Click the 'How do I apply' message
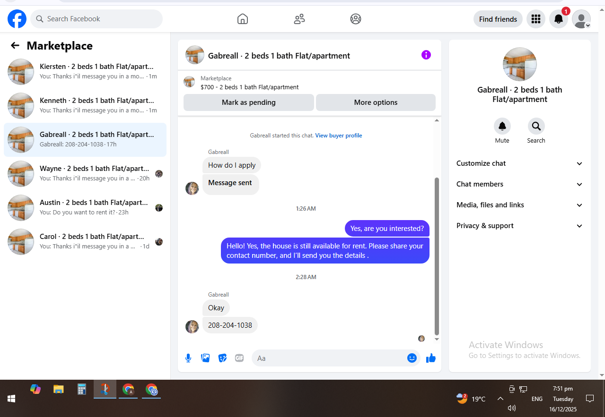This screenshot has height=417, width=605. coord(232,165)
